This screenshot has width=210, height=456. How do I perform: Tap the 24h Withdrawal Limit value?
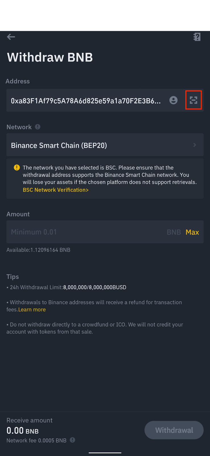[x=94, y=287]
